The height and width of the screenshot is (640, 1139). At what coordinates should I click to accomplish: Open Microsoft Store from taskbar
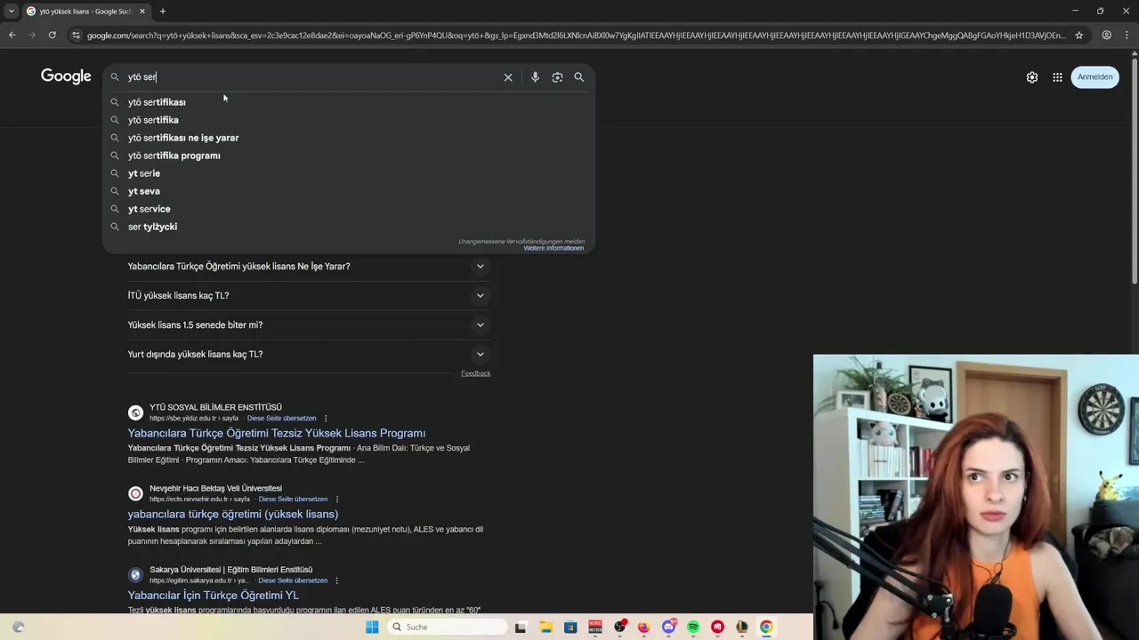[570, 627]
